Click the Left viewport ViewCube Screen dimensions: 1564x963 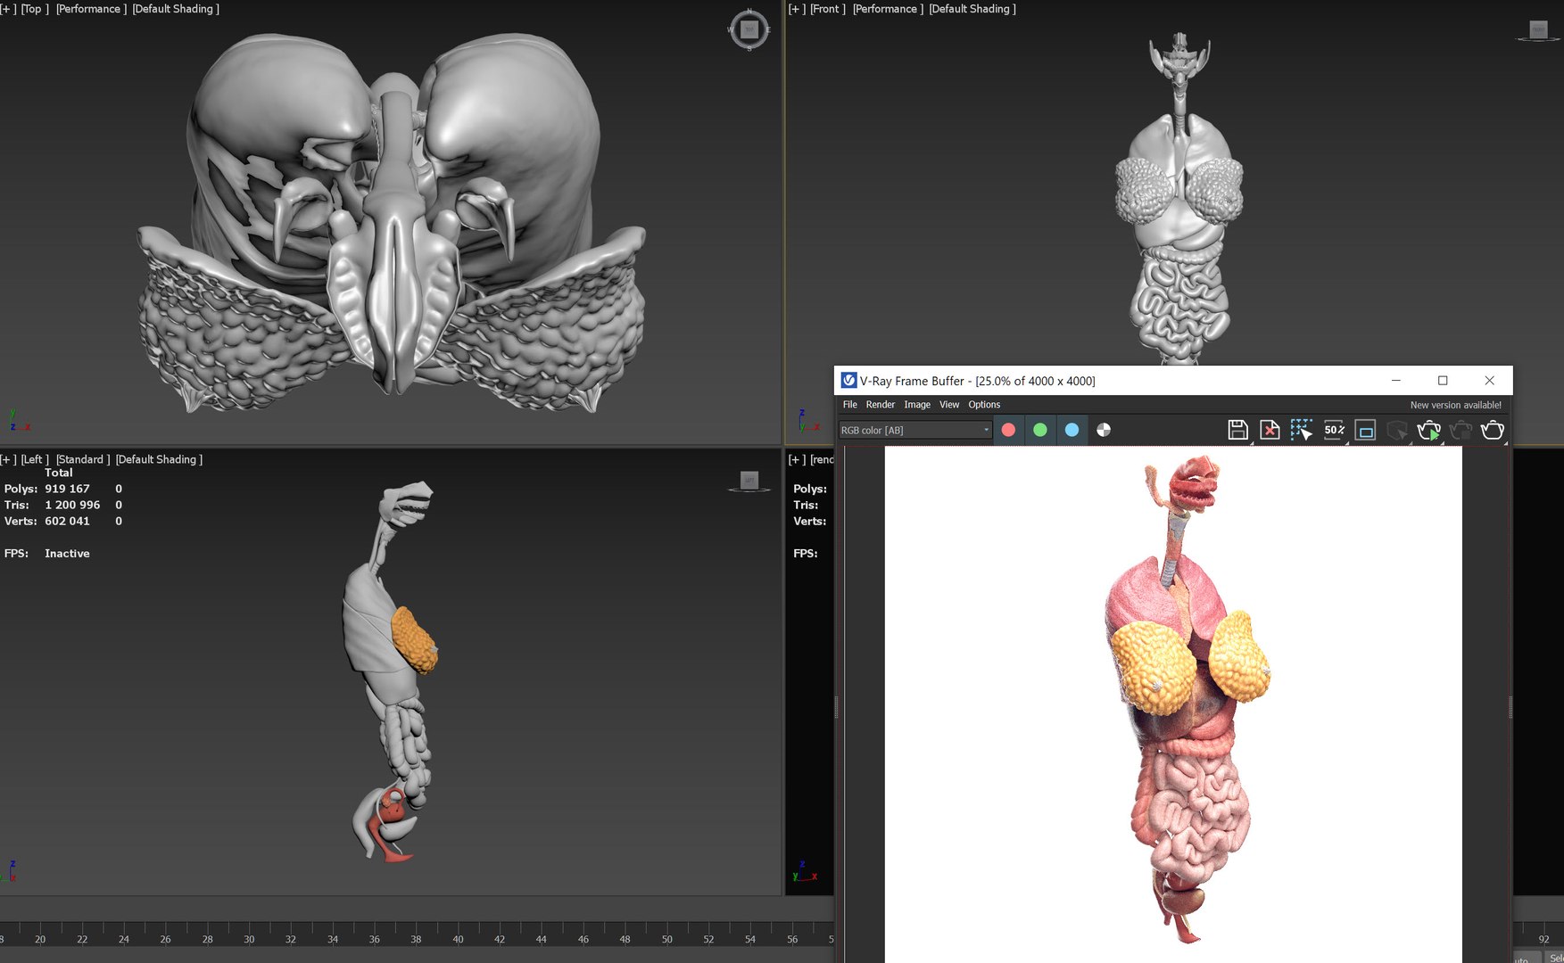click(749, 481)
